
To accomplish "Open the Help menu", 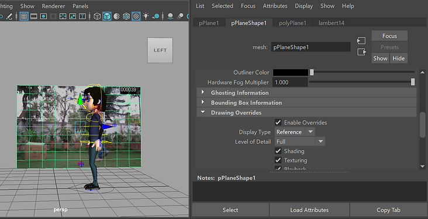I will coord(348,6).
